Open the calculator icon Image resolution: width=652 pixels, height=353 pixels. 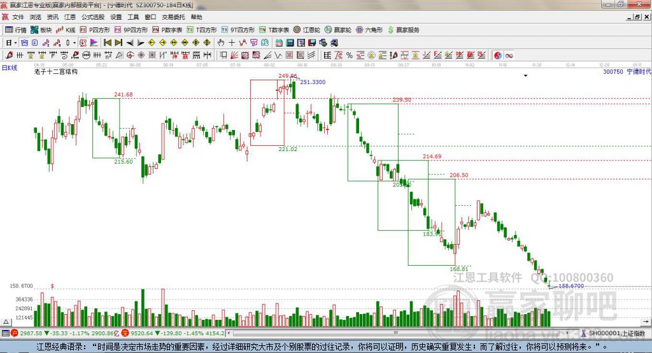click(290, 43)
